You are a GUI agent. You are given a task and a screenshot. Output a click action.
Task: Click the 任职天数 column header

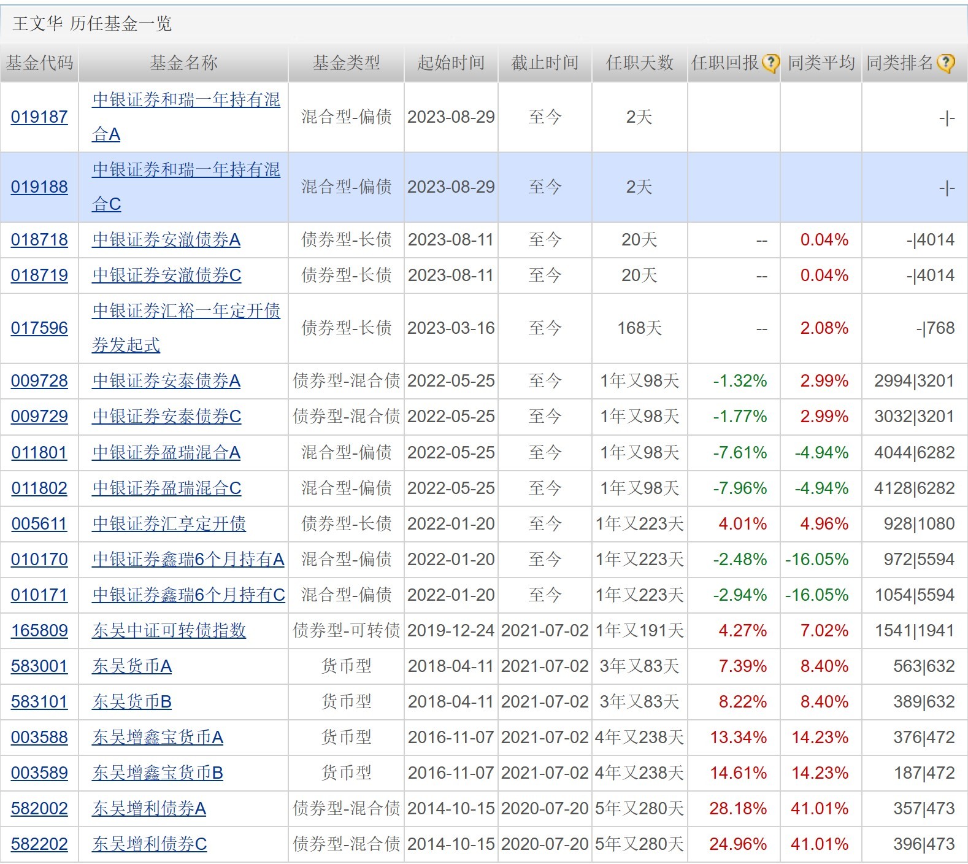[x=640, y=63]
